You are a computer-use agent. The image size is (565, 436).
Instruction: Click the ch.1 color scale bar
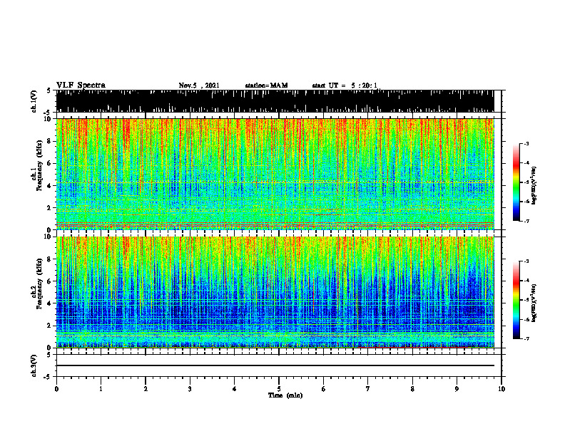516,182
